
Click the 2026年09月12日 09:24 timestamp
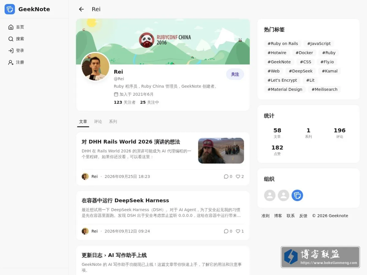coord(127,231)
